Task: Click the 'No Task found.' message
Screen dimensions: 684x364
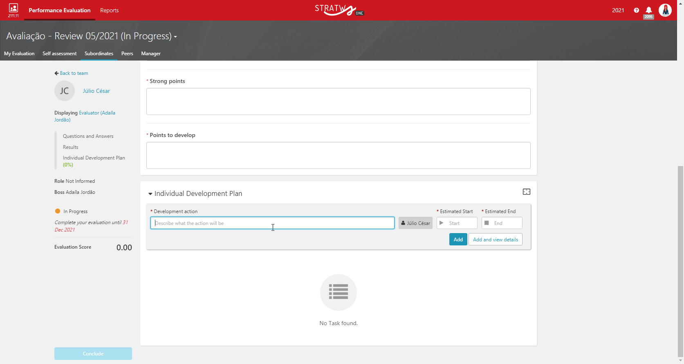Action: pyautogui.click(x=339, y=323)
